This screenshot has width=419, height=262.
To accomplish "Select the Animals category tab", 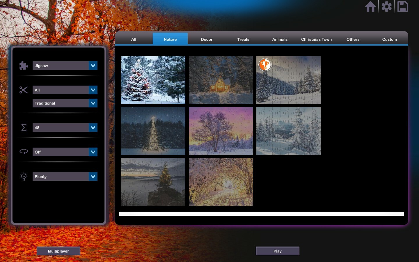I will click(x=280, y=39).
